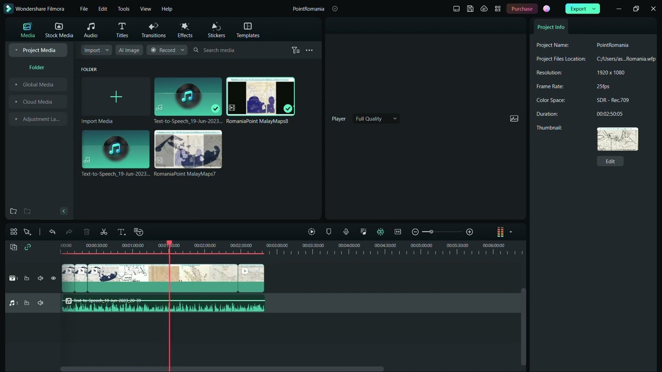Click the zoom to fit timeline icon
Image resolution: width=662 pixels, height=372 pixels.
[398, 232]
